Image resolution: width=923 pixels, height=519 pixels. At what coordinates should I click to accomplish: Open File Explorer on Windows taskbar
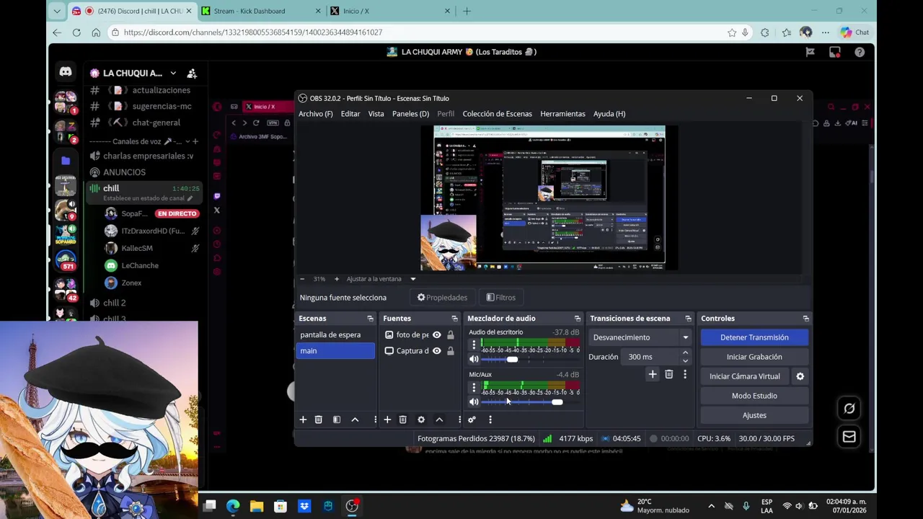point(257,506)
